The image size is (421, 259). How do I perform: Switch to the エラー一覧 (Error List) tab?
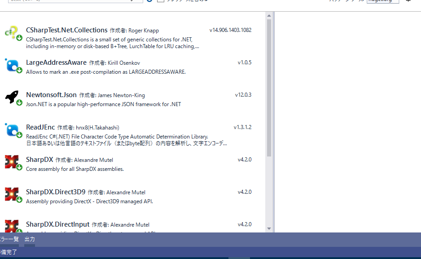tap(8, 239)
